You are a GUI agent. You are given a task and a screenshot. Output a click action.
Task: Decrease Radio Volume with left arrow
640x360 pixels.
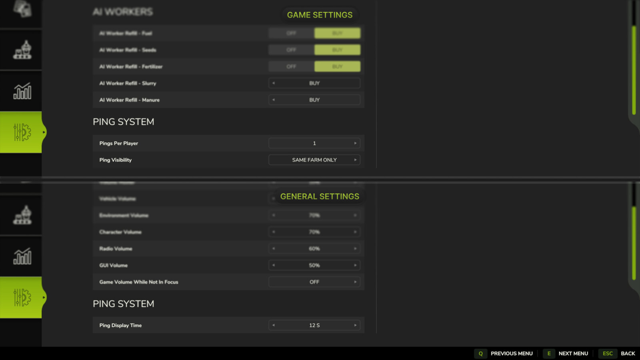click(274, 249)
